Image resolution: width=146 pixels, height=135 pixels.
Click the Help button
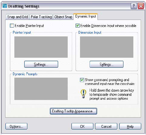tap(130, 126)
